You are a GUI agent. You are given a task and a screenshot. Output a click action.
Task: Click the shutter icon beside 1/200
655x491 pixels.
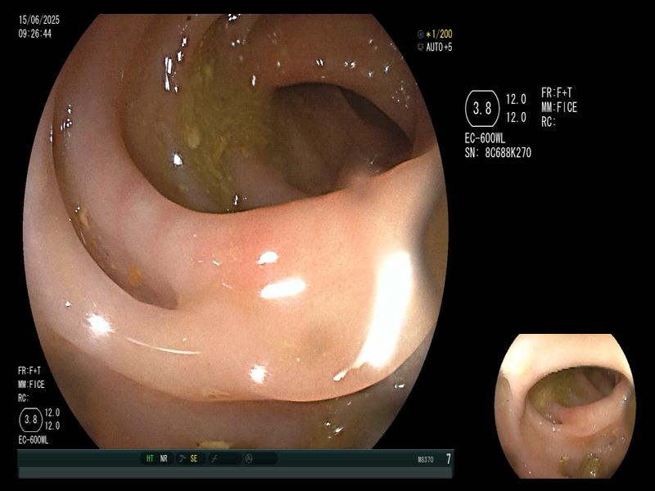[420, 34]
